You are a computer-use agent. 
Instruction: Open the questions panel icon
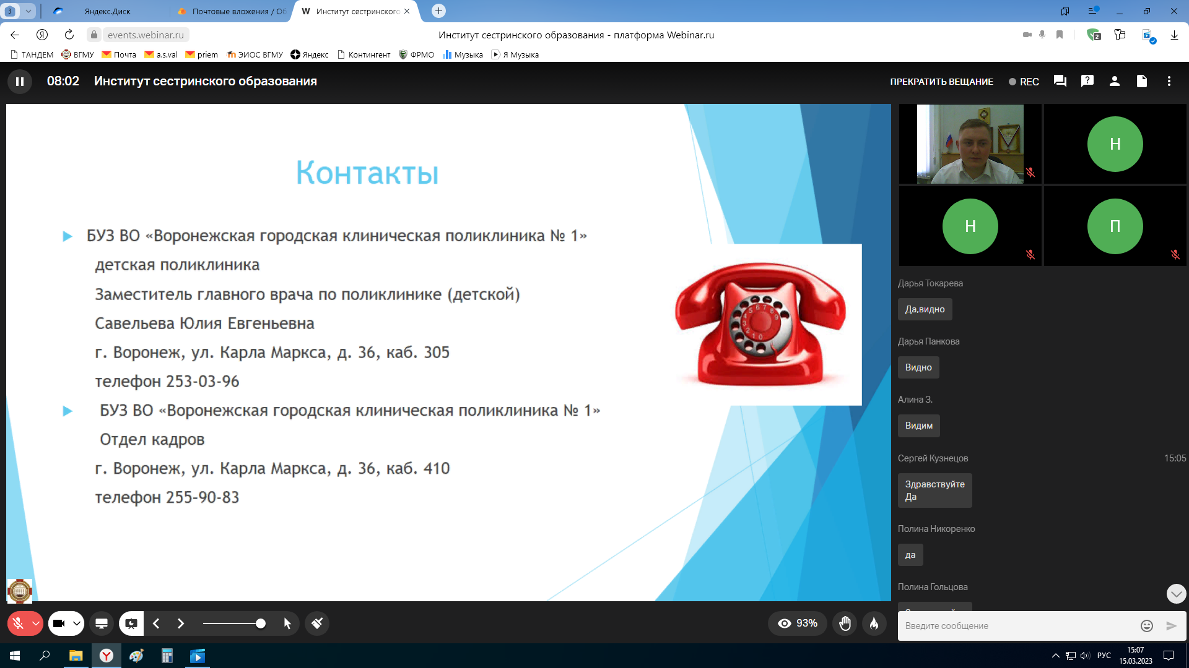coord(1087,81)
